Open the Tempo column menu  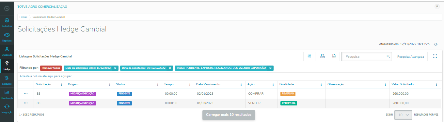tap(190, 84)
